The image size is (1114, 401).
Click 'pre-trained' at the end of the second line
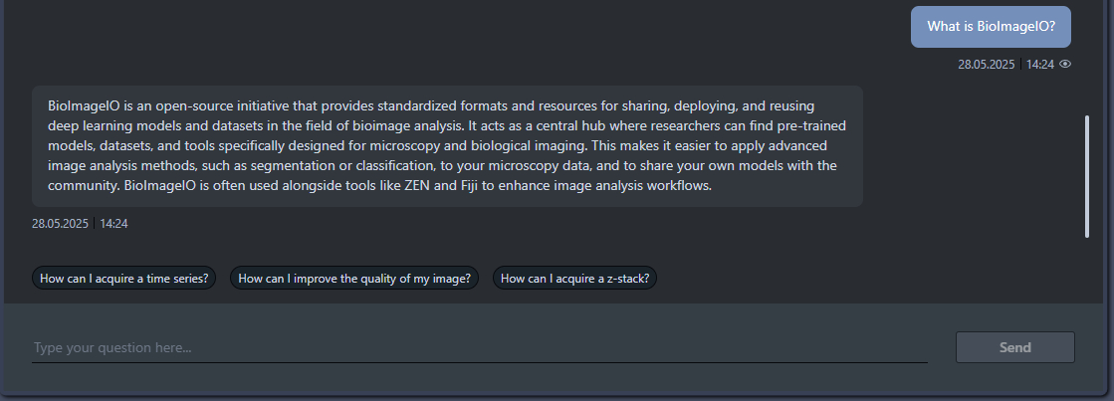coord(815,126)
